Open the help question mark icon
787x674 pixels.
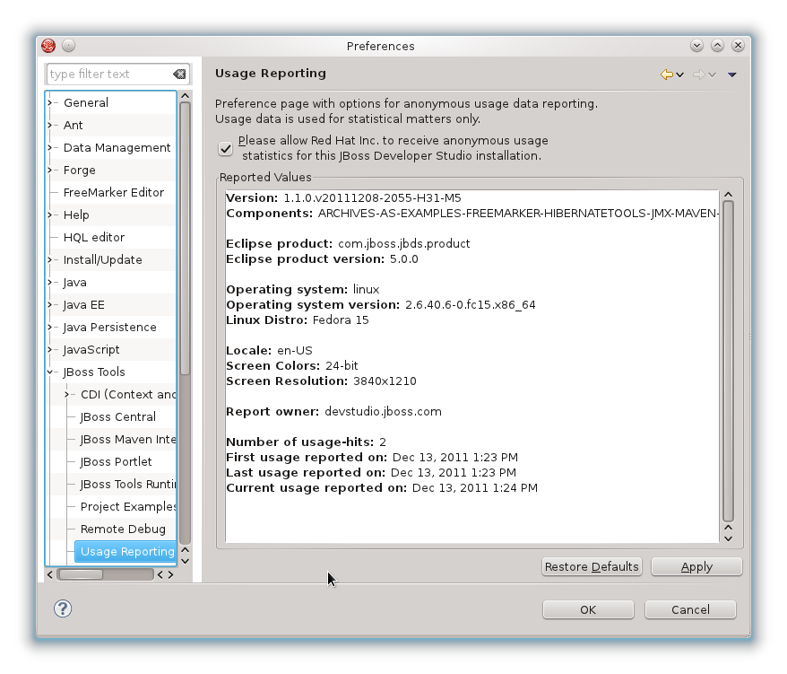(x=63, y=608)
